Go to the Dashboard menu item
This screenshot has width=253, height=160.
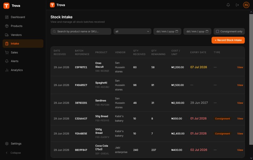click(x=23, y=17)
